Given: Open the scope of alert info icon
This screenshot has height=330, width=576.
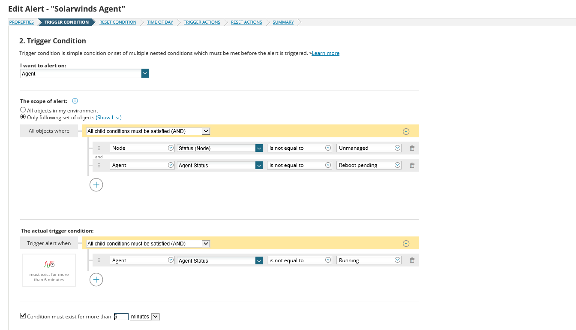Looking at the screenshot, I should pyautogui.click(x=75, y=101).
